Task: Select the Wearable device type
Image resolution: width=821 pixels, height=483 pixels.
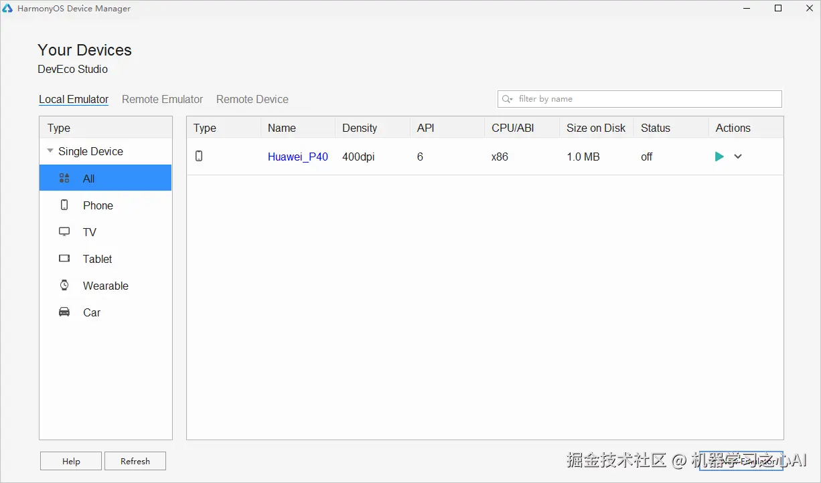Action: (x=105, y=286)
